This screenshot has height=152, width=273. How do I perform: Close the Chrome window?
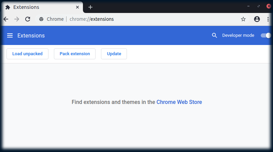[269, 6]
